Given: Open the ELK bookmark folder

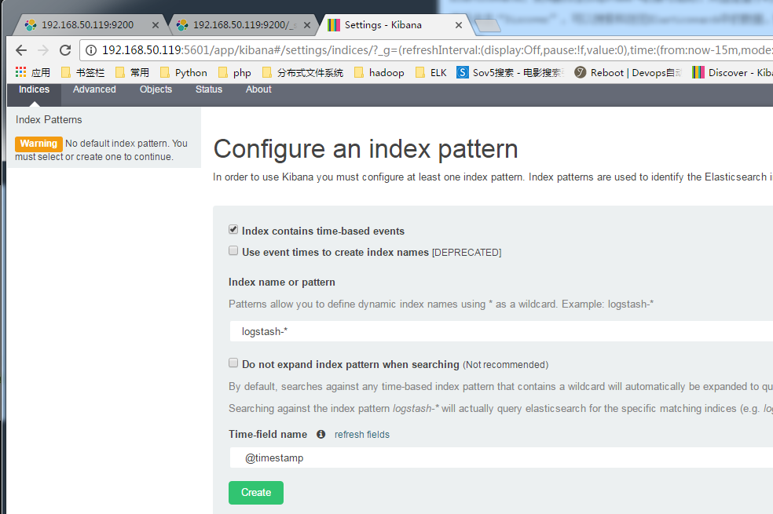Looking at the screenshot, I should (431, 72).
